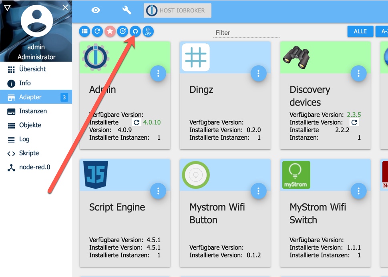Enable expert mode worker icon

[148, 31]
